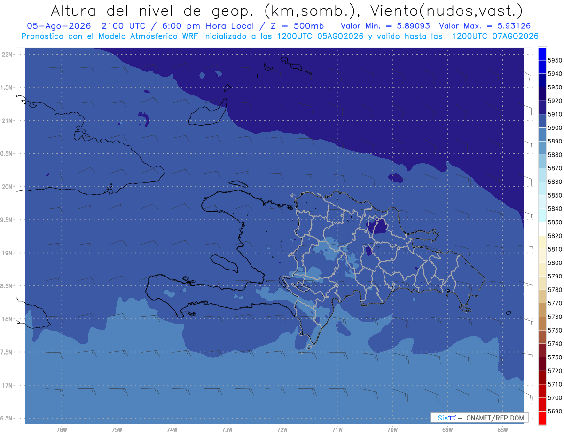Image resolution: width=564 pixels, height=436 pixels.
Task: Pick the brown swatch between 5750 and 5760
Action: coord(542,323)
